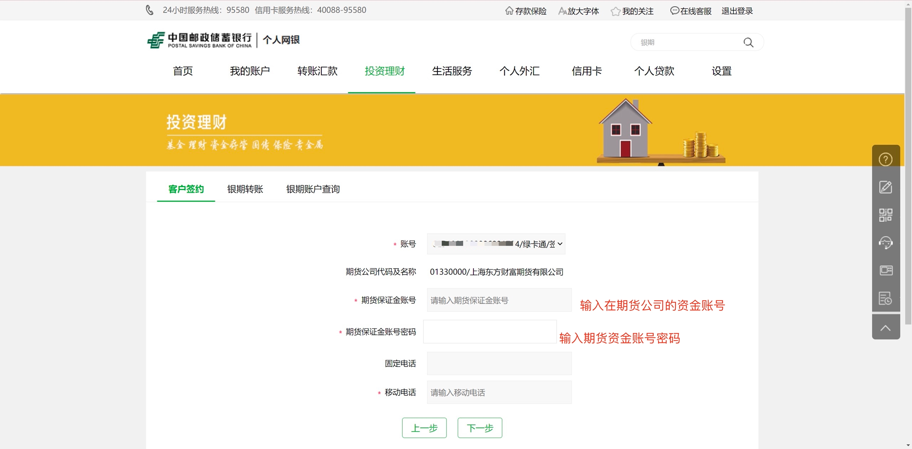Image resolution: width=912 pixels, height=449 pixels.
Task: Open 生活服务 menu
Action: tap(452, 71)
